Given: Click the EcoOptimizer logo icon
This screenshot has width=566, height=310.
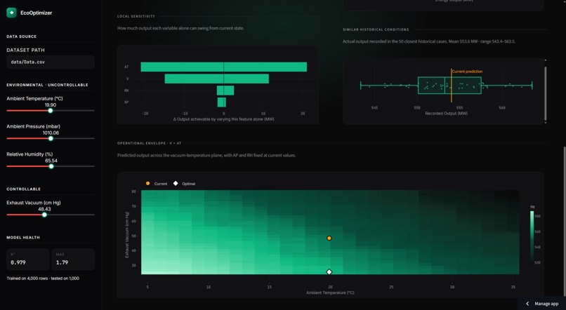Looking at the screenshot, I should click(x=11, y=13).
